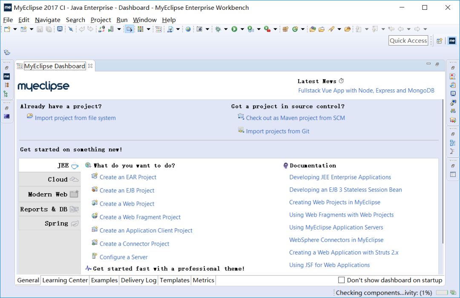Open the Window menu
The height and width of the screenshot is (298, 460).
coord(145,20)
